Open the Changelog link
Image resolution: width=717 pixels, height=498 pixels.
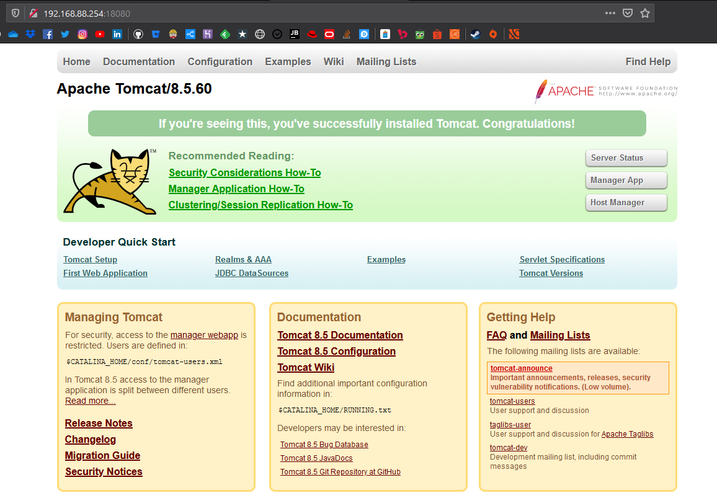(x=91, y=440)
